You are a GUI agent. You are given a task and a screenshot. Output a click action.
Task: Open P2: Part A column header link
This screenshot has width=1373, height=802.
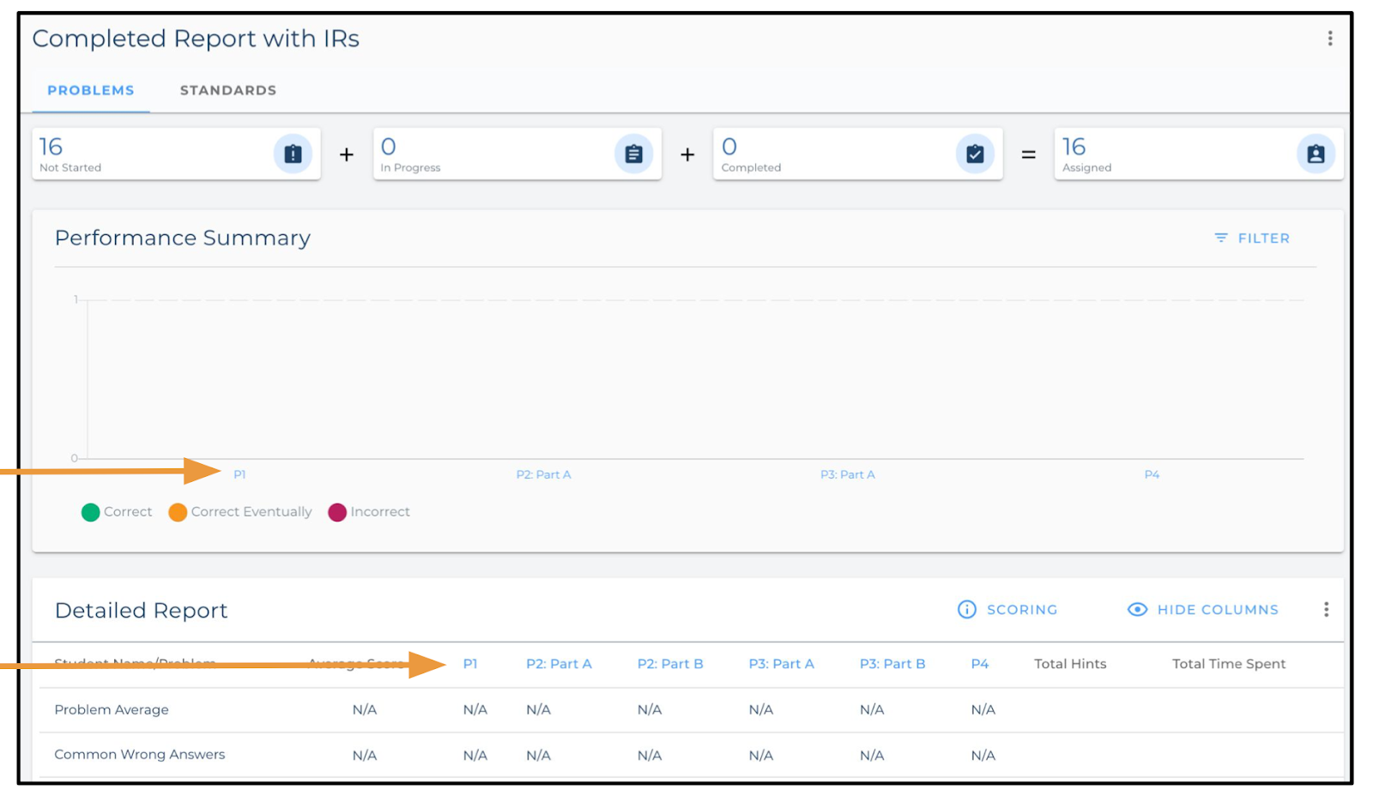coord(559,664)
